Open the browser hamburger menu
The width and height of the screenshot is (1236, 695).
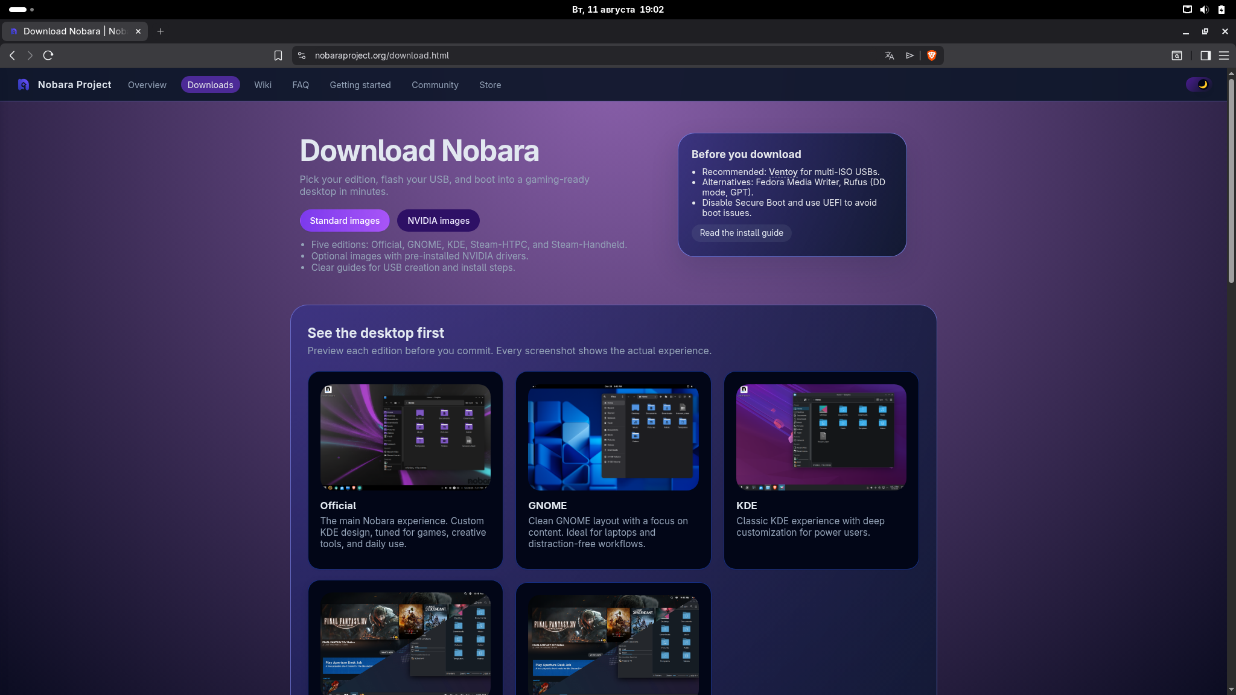[x=1224, y=56]
